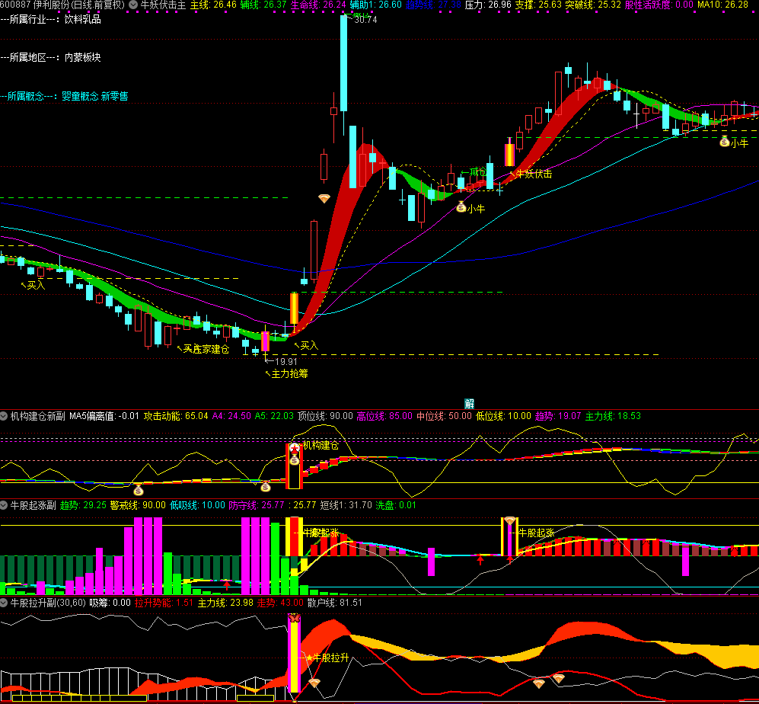This screenshot has width=759, height=704.
Task: Expand the 机构建仓新副 panel menu arrow
Action: coord(5,417)
